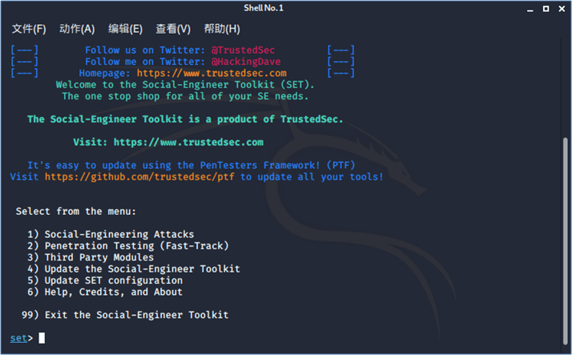Click the @TrustedSec Twitter handle
This screenshot has height=355, width=572.
[243, 50]
